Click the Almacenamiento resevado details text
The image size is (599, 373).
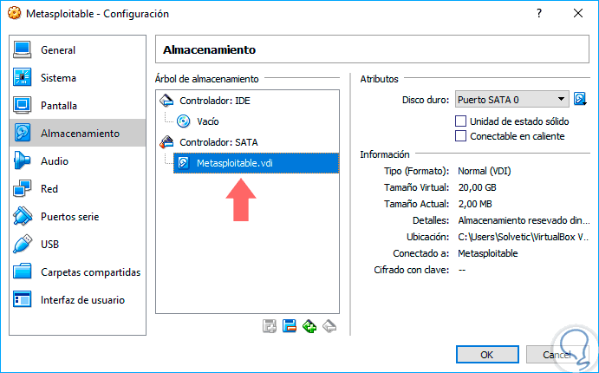[x=524, y=220]
